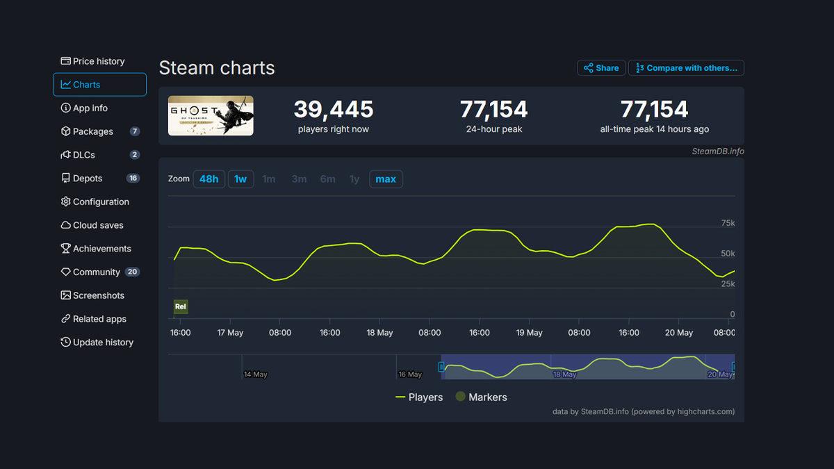Click the Share button

[600, 67]
